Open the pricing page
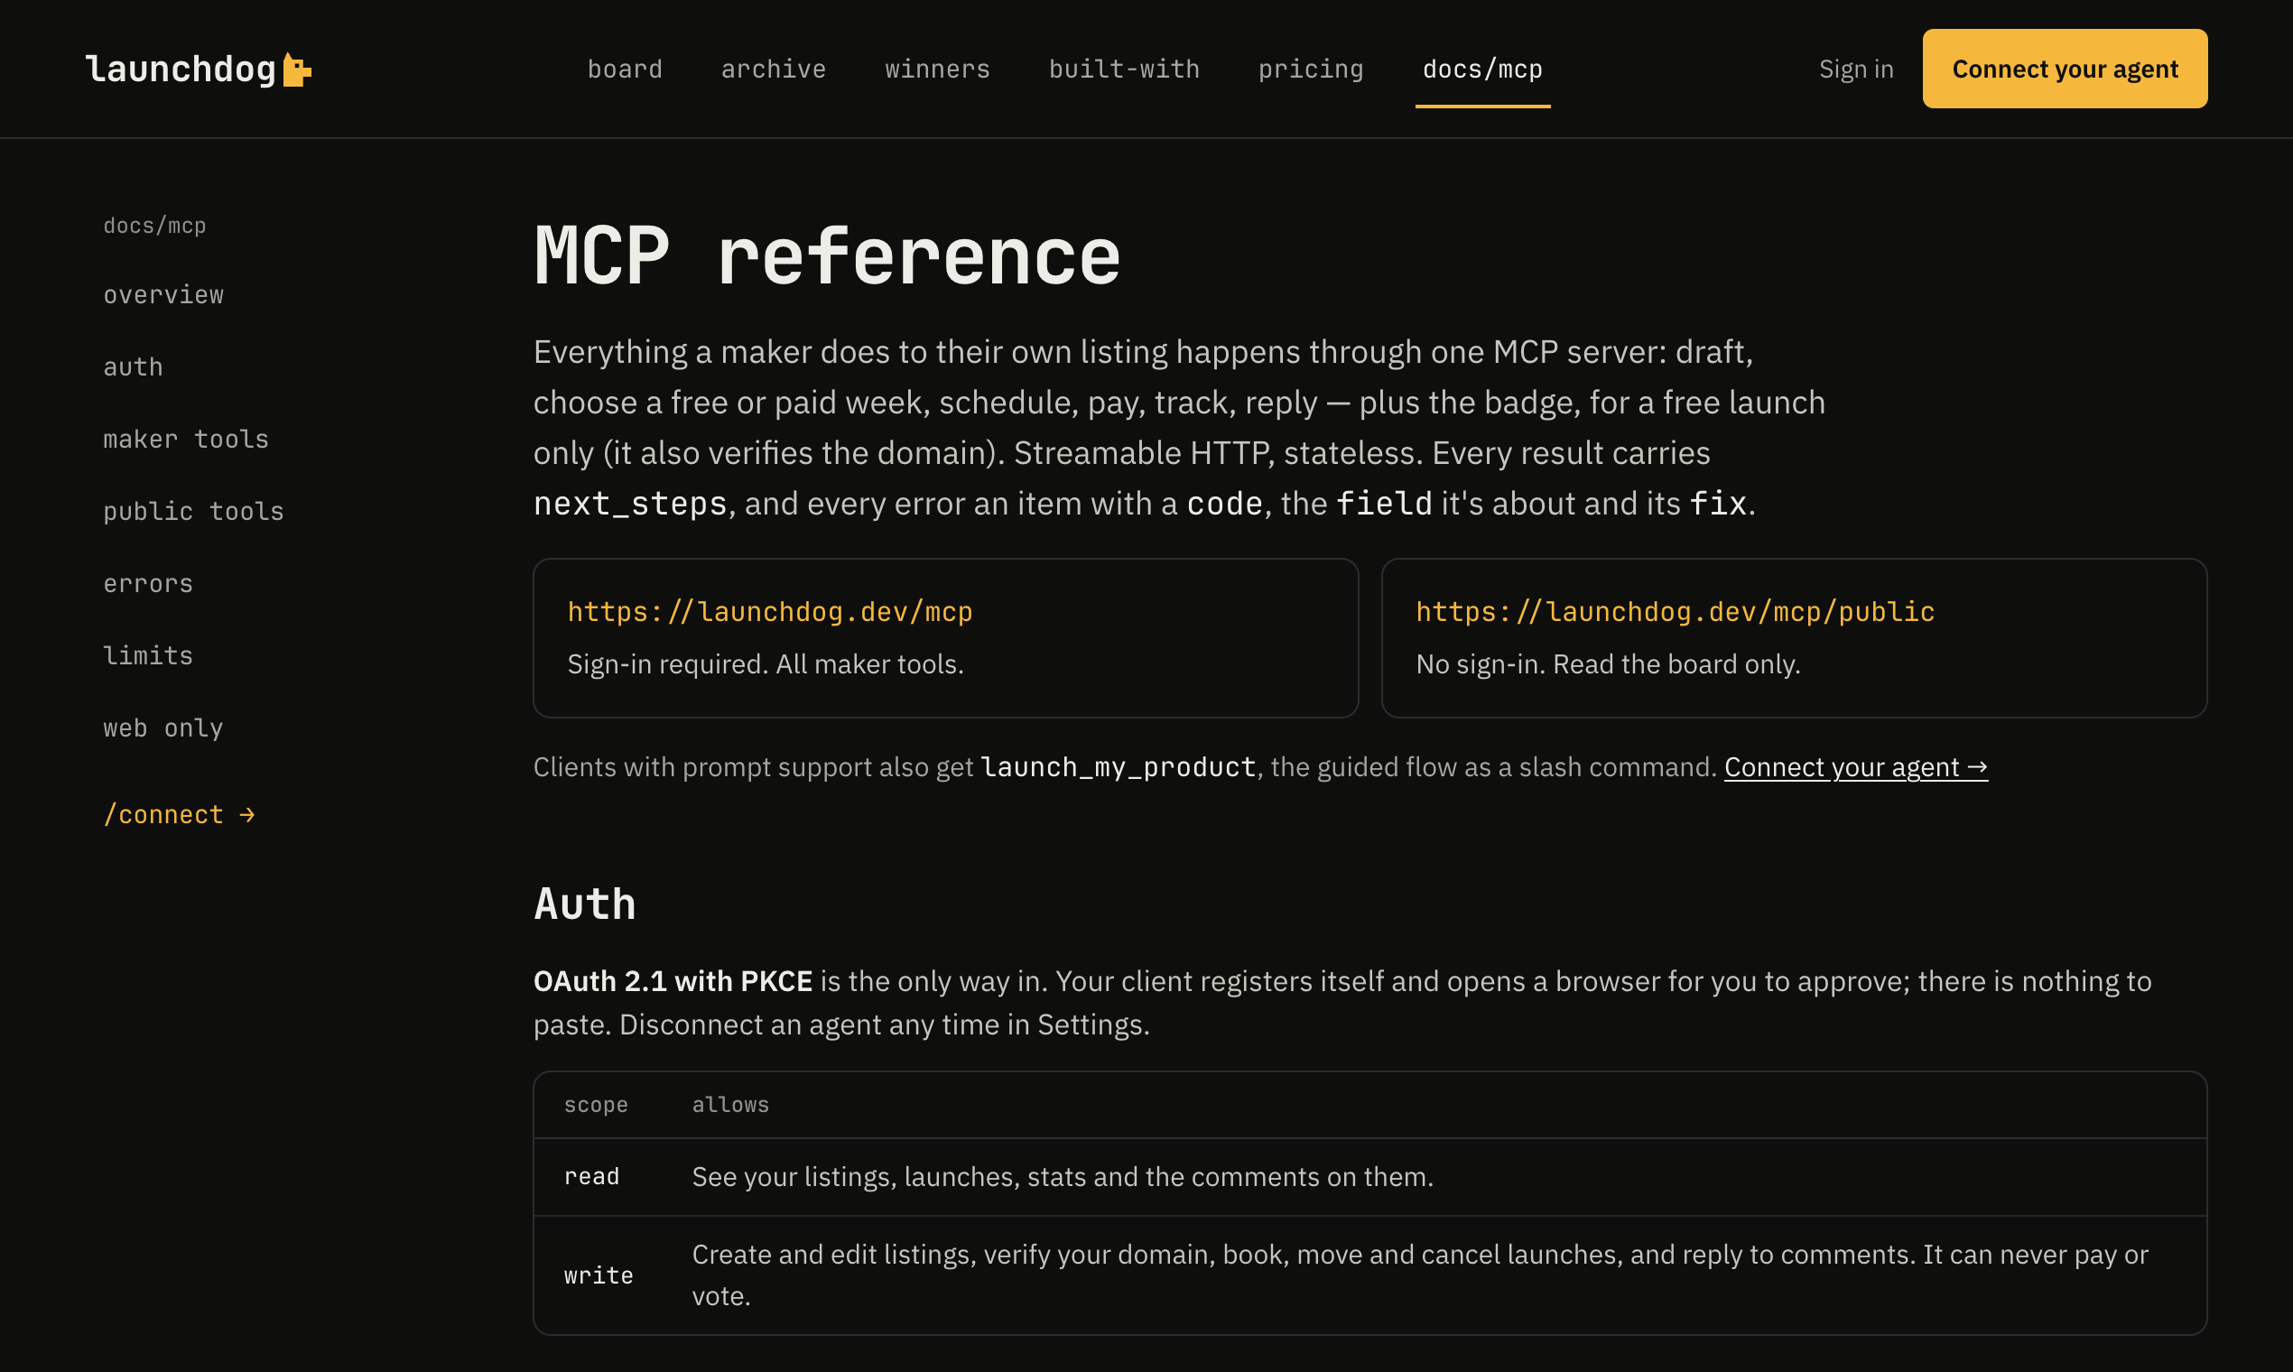 (1310, 70)
